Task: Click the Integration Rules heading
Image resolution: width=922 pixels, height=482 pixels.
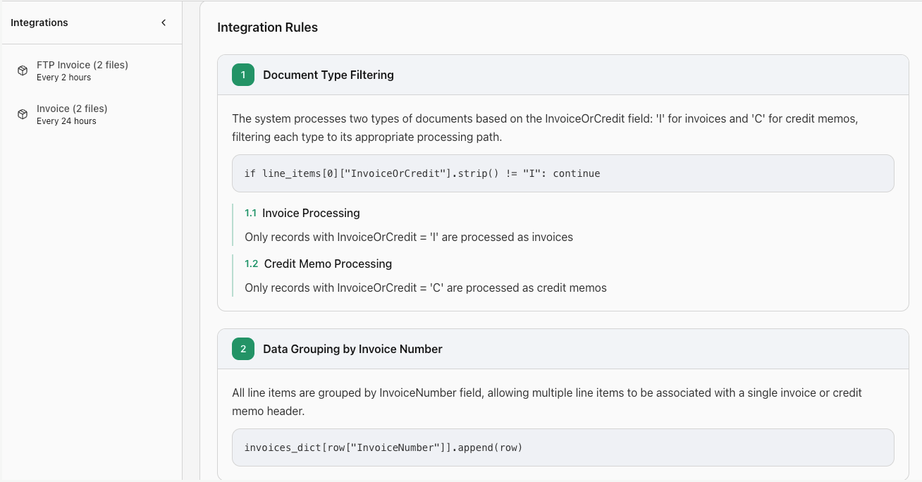Action: click(267, 27)
